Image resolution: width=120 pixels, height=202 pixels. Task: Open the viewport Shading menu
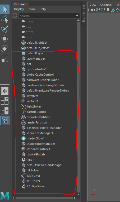point(106,5)
